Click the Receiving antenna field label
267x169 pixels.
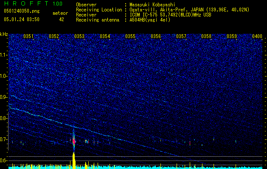pos(98,20)
